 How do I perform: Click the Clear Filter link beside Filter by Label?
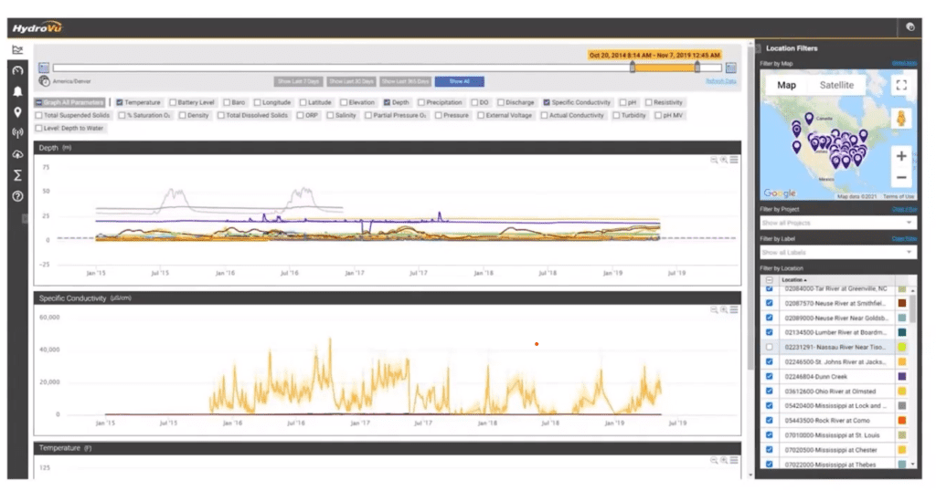pos(904,238)
